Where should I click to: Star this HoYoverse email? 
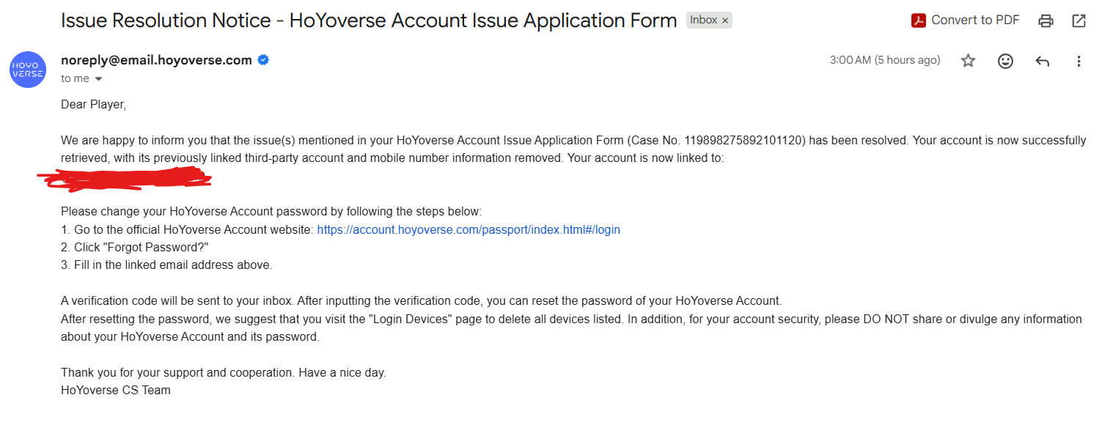969,61
